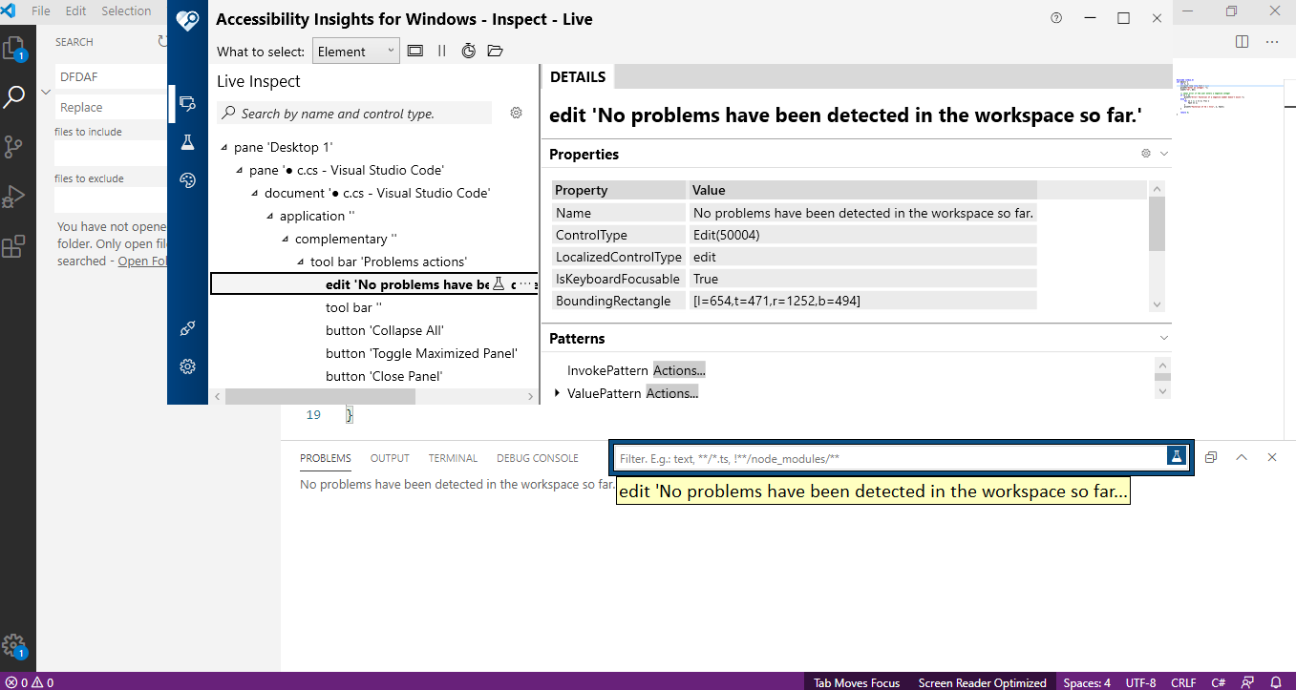Open Source Control view in VS Code activity bar
The width and height of the screenshot is (1296, 690).
(17, 146)
